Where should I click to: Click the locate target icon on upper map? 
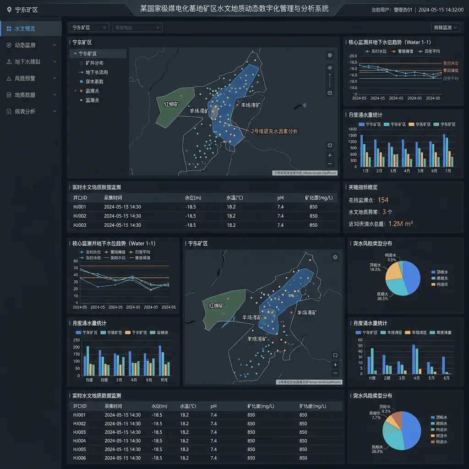point(330,68)
